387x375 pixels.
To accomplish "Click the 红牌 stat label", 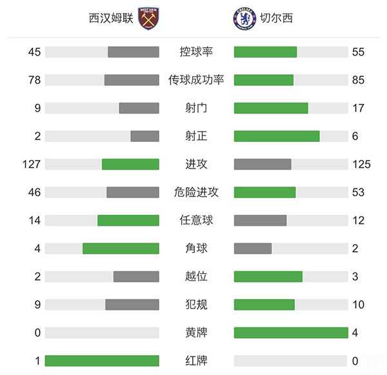I will click(196, 361).
